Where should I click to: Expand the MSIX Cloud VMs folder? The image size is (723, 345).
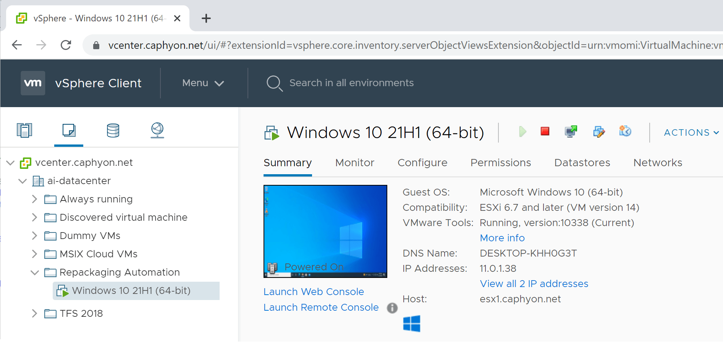pyautogui.click(x=34, y=254)
